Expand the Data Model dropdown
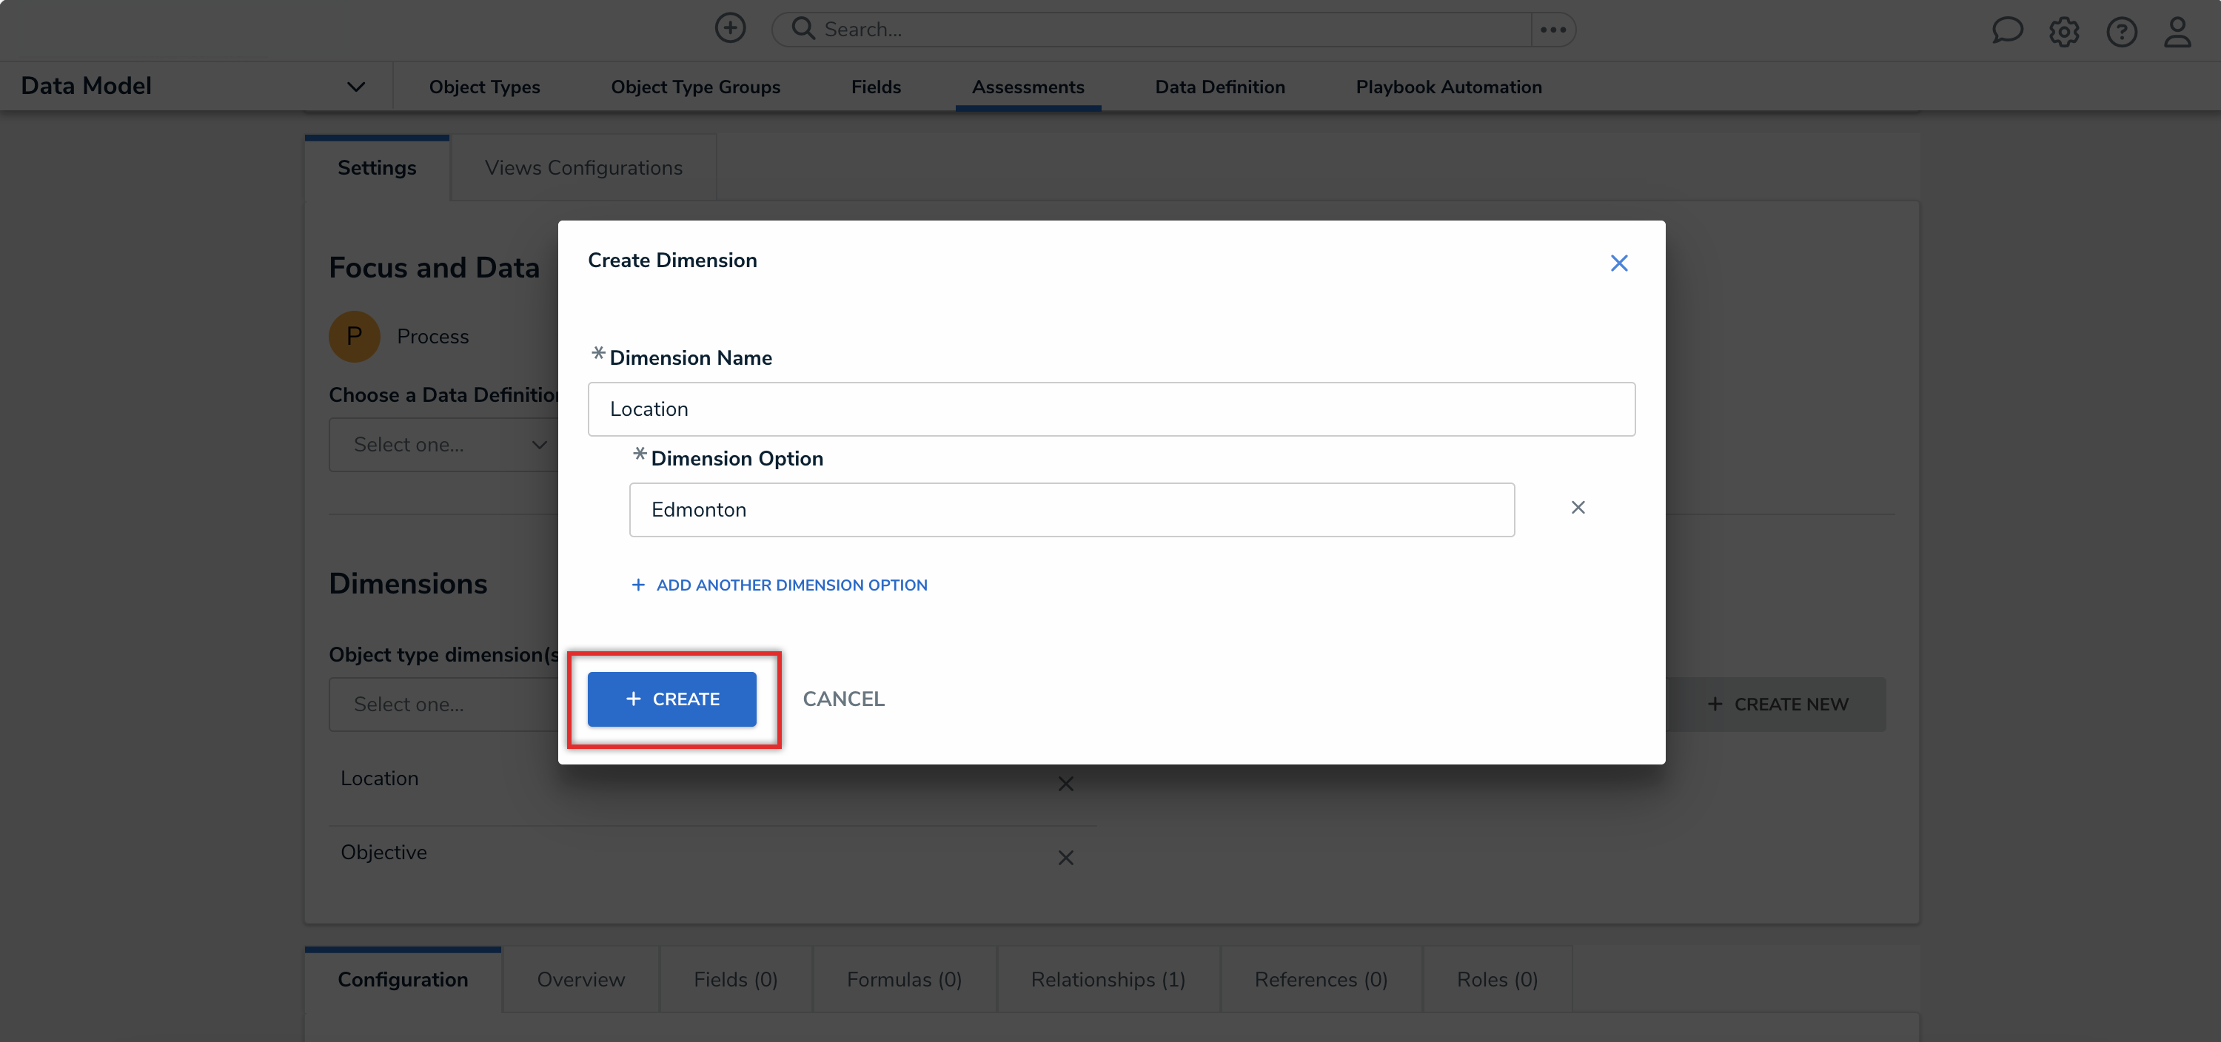Image resolution: width=2221 pixels, height=1042 pixels. click(355, 86)
